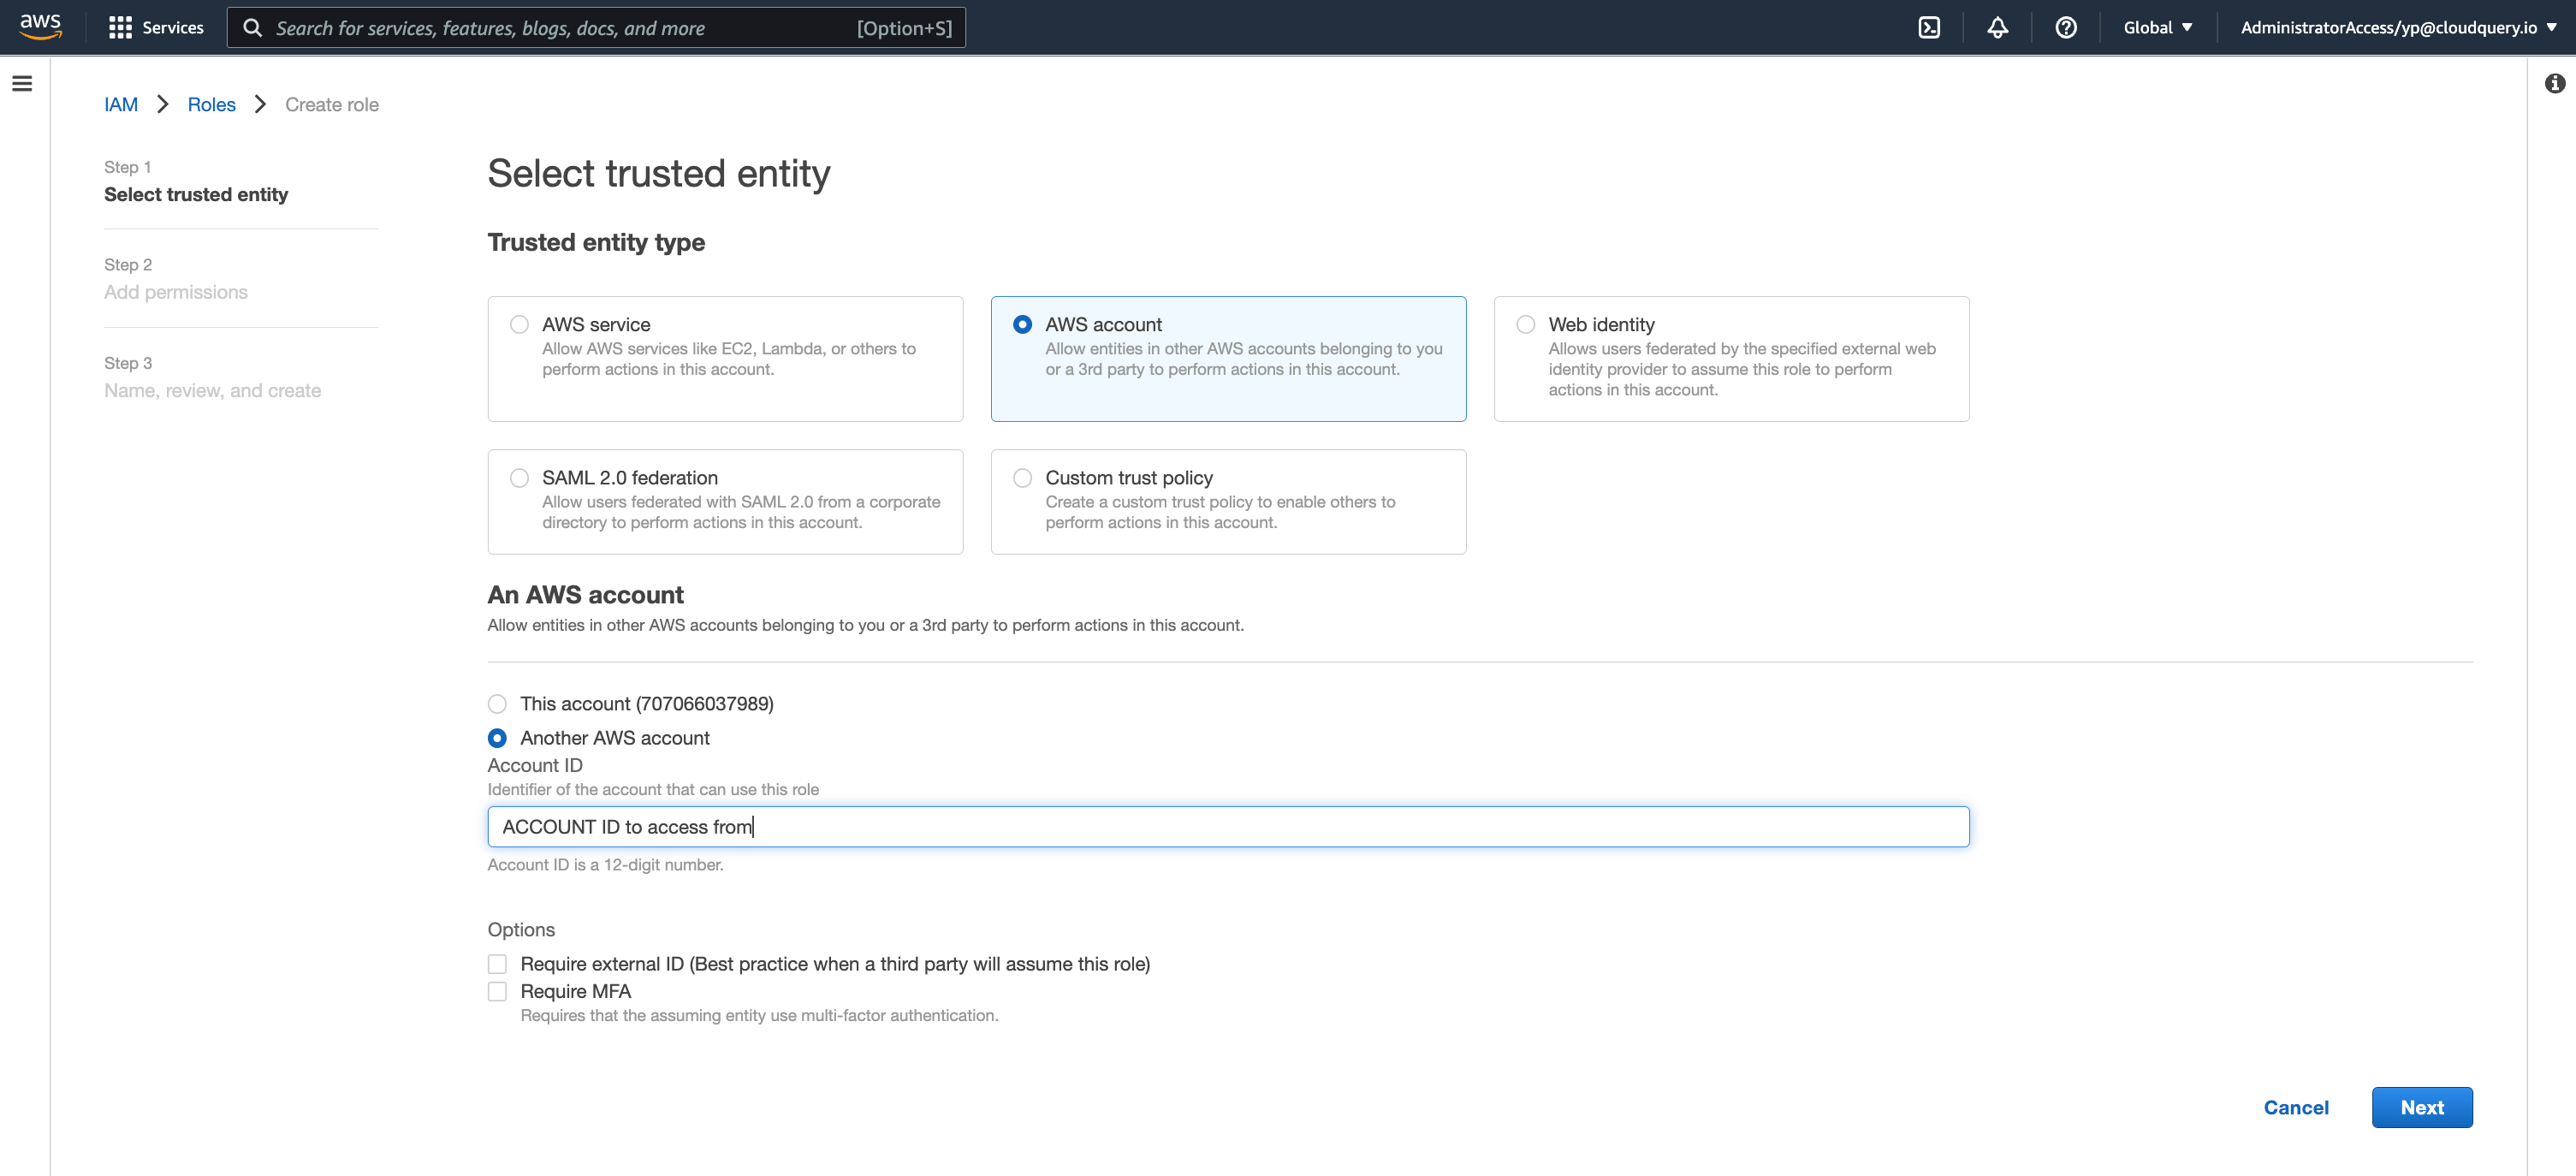Screen dimensions: 2576x1176
Task: Click the AWS logo home icon
Action: (40, 26)
